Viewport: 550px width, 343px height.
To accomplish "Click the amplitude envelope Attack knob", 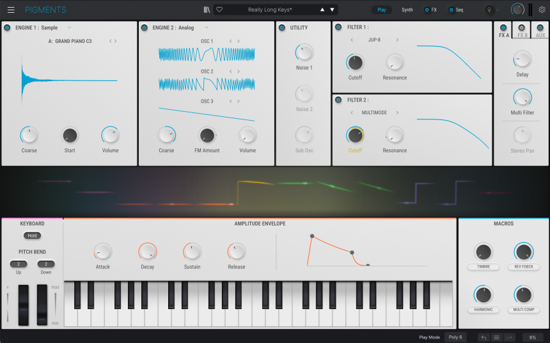I will pos(103,252).
